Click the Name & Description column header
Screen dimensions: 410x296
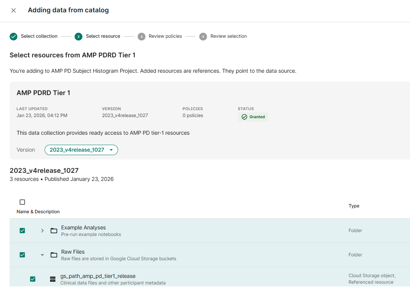pyautogui.click(x=38, y=212)
